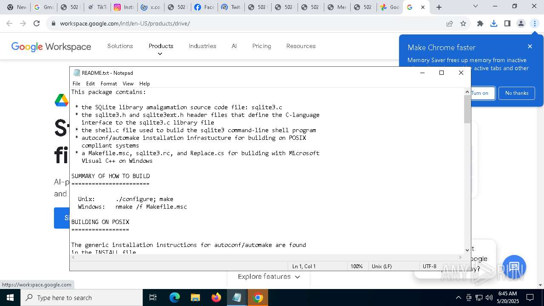Click Notepad vertical scrollbar thumb
Viewport: 544px width, 306px height.
tap(467, 109)
